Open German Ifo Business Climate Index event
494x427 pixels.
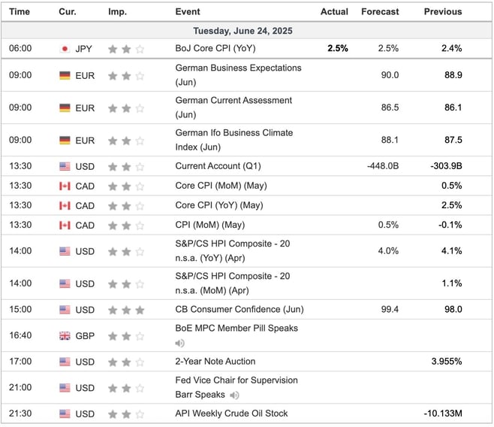234,140
